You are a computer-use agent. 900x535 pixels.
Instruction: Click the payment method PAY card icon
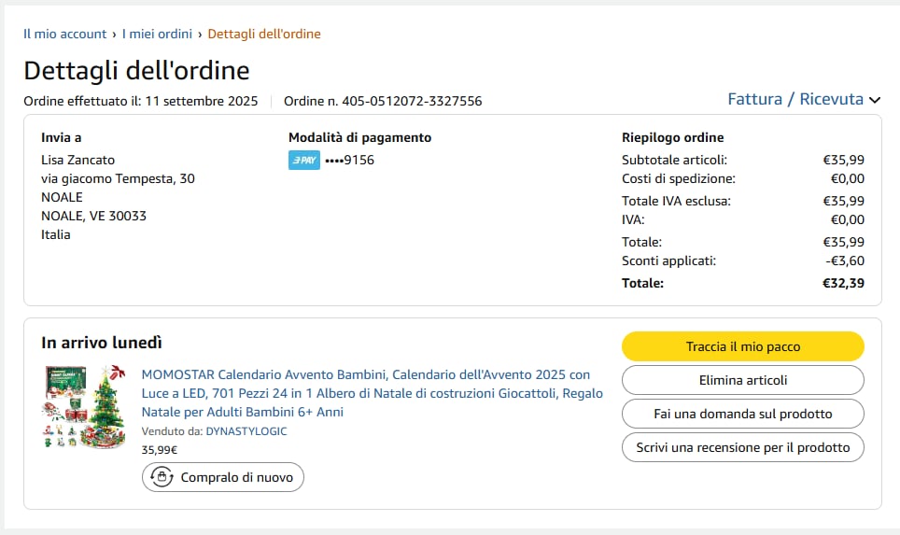pos(303,161)
